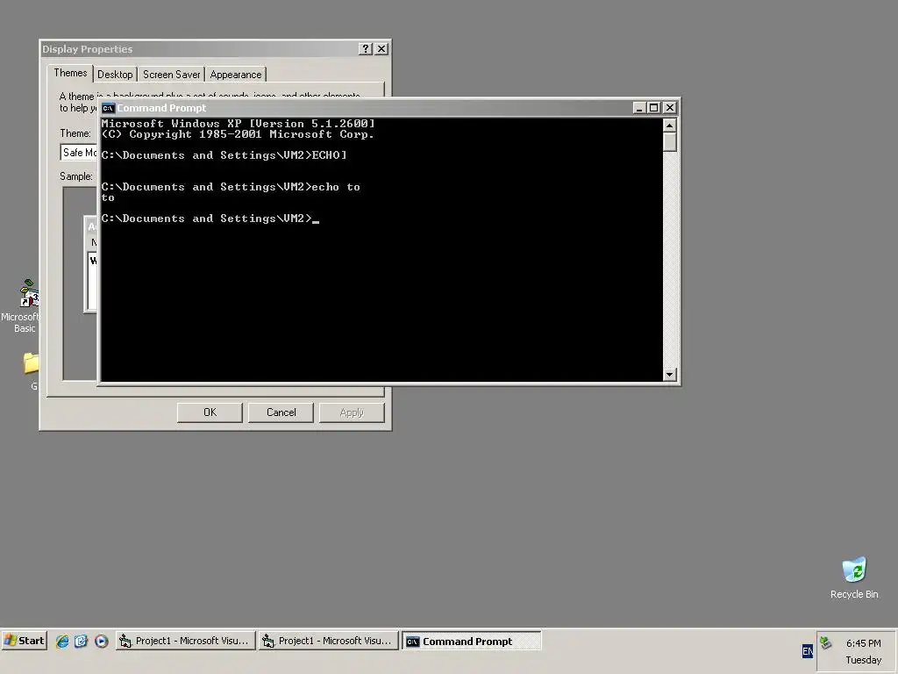The width and height of the screenshot is (898, 674).
Task: Open Outlook Express from Quick Launch
Action: (81, 641)
